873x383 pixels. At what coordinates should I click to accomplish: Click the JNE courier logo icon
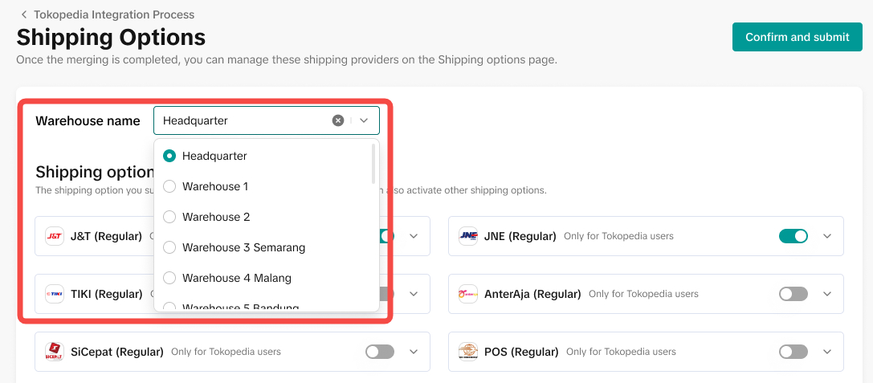468,236
